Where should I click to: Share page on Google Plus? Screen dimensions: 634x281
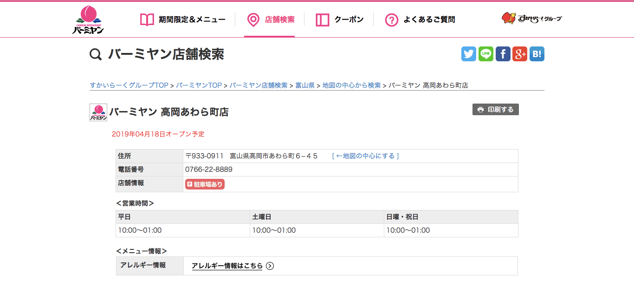[520, 54]
